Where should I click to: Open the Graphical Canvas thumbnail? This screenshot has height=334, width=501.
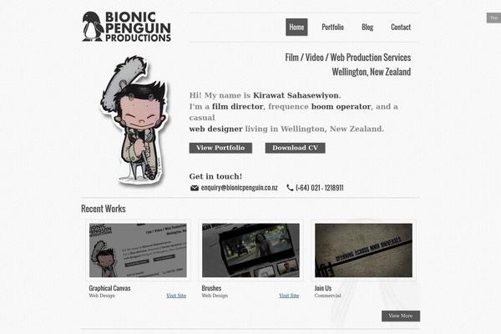(x=138, y=250)
